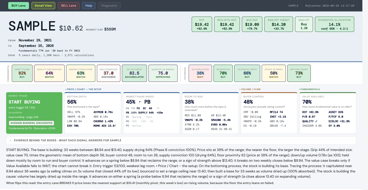Viewport: 368px width, 190px height.
Task: Select the Asset Floor 82% BUY tile
Action: 22,73
